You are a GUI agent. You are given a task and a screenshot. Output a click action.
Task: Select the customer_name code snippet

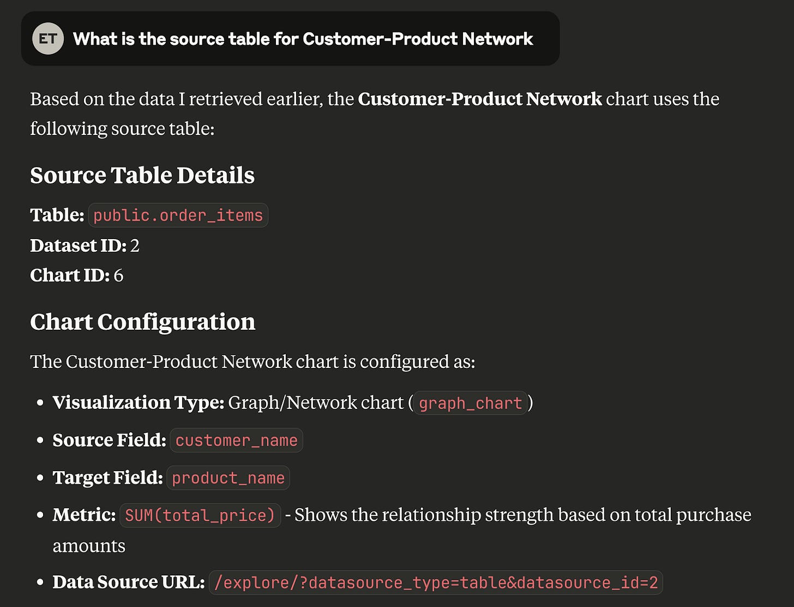pos(236,440)
